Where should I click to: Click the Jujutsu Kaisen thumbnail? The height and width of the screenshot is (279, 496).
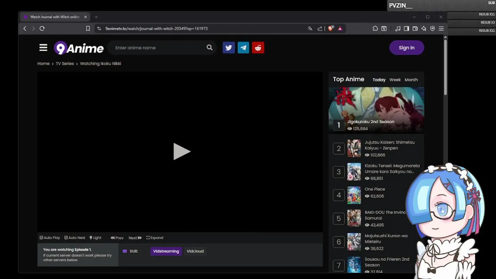point(354,148)
